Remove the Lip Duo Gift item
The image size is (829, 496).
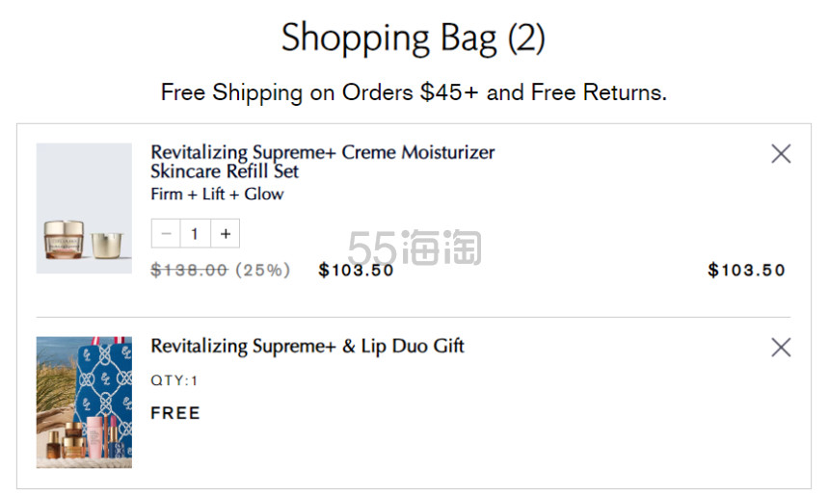click(781, 348)
